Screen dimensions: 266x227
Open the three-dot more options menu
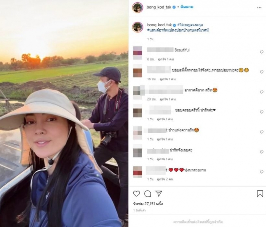point(259,8)
